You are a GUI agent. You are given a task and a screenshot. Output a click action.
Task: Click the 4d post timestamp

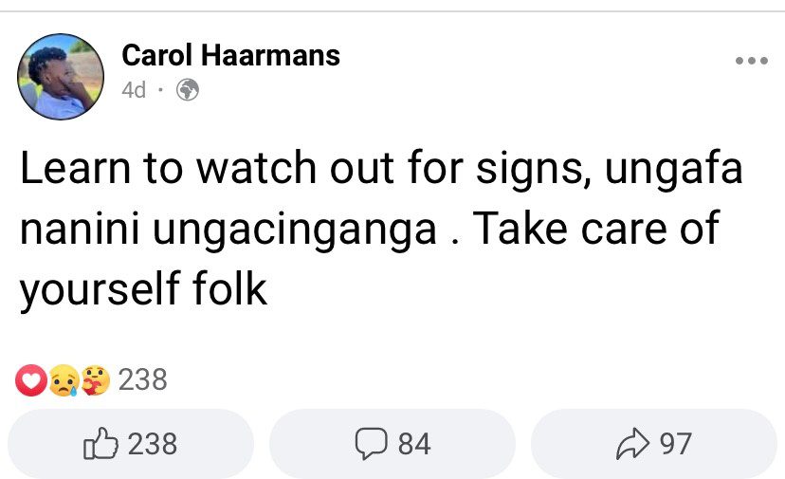click(134, 91)
